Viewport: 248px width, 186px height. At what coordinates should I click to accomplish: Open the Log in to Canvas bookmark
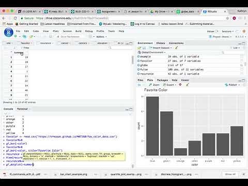(x=143, y=24)
